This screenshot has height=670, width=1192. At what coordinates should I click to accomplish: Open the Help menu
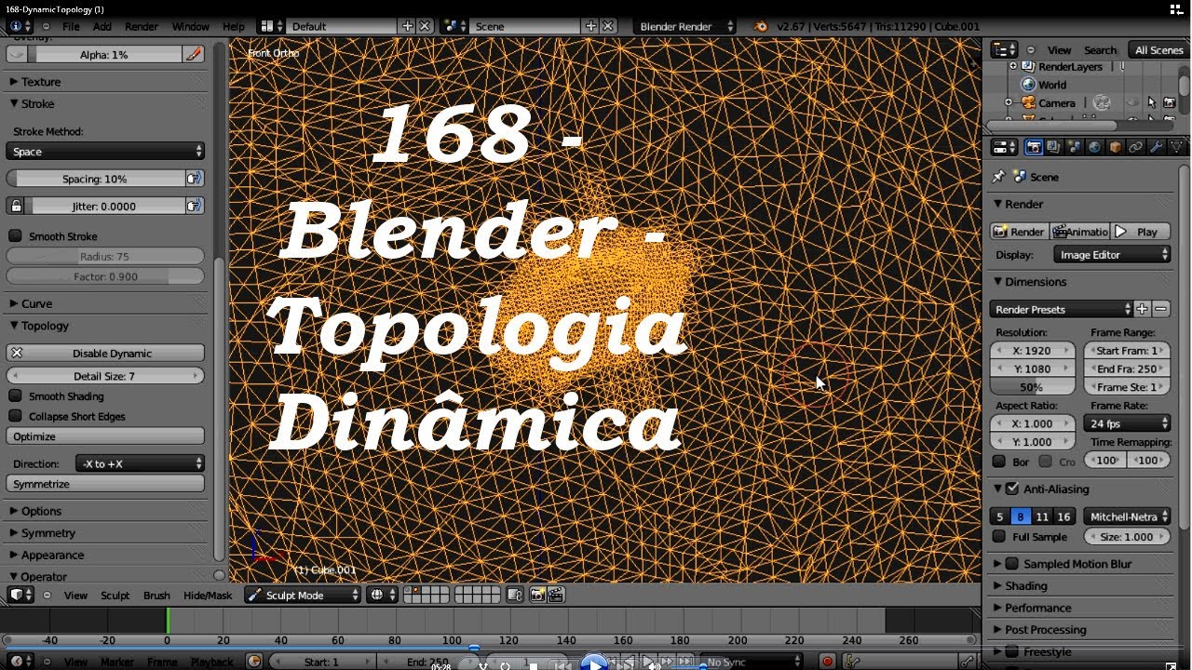tap(234, 26)
